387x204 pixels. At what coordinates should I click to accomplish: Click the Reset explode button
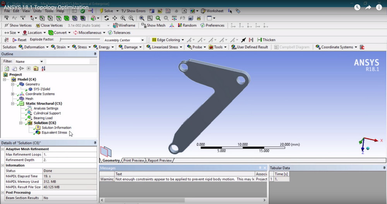[19, 40]
